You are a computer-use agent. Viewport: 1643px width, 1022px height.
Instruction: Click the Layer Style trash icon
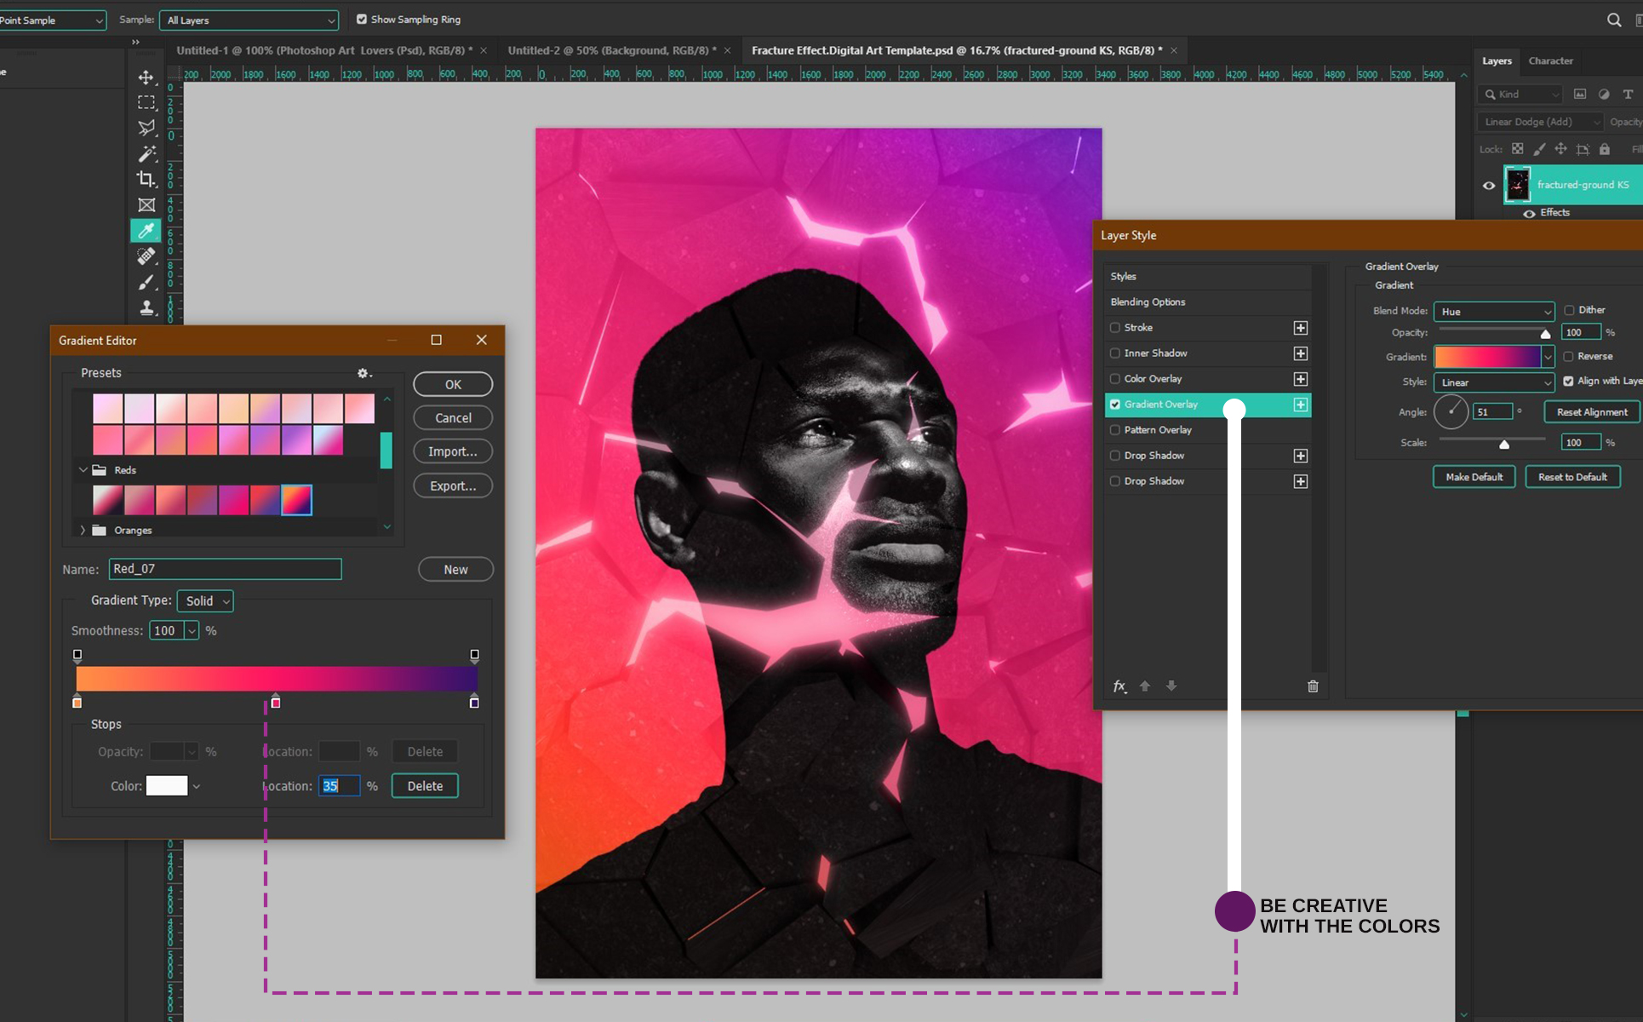pyautogui.click(x=1313, y=686)
